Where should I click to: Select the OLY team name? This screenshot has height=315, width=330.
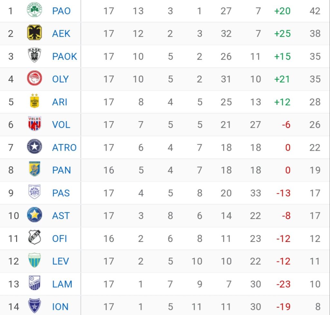click(60, 79)
